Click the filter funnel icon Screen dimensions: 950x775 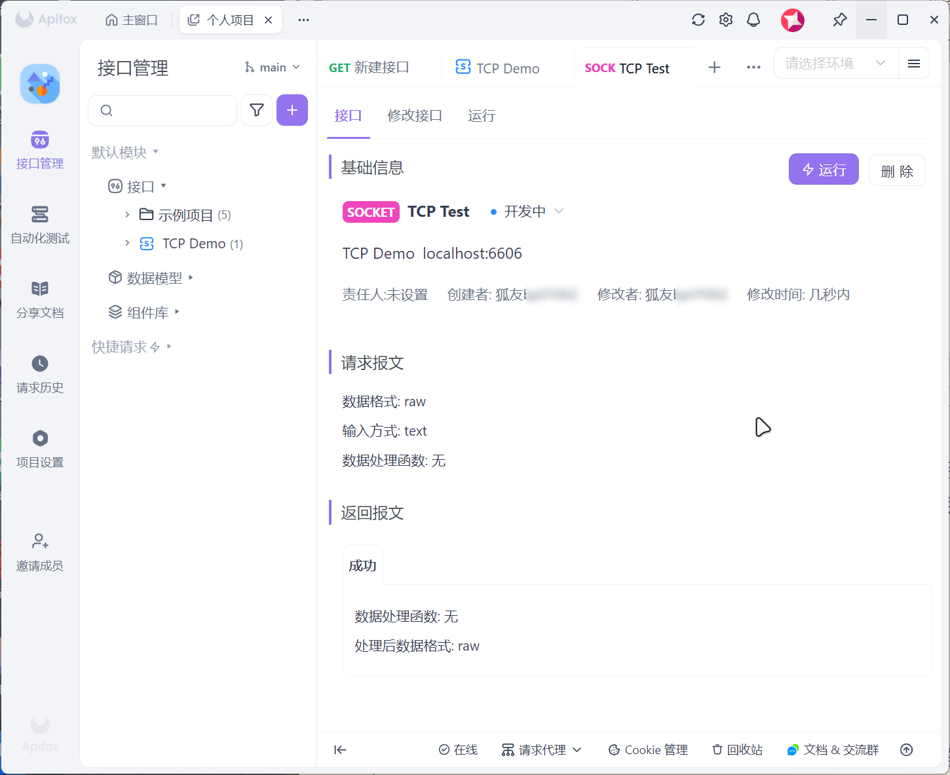tap(257, 110)
